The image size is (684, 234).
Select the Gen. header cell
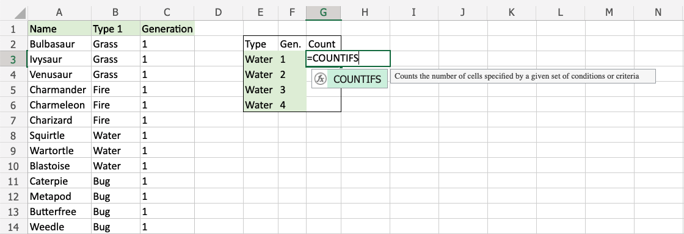click(x=293, y=44)
